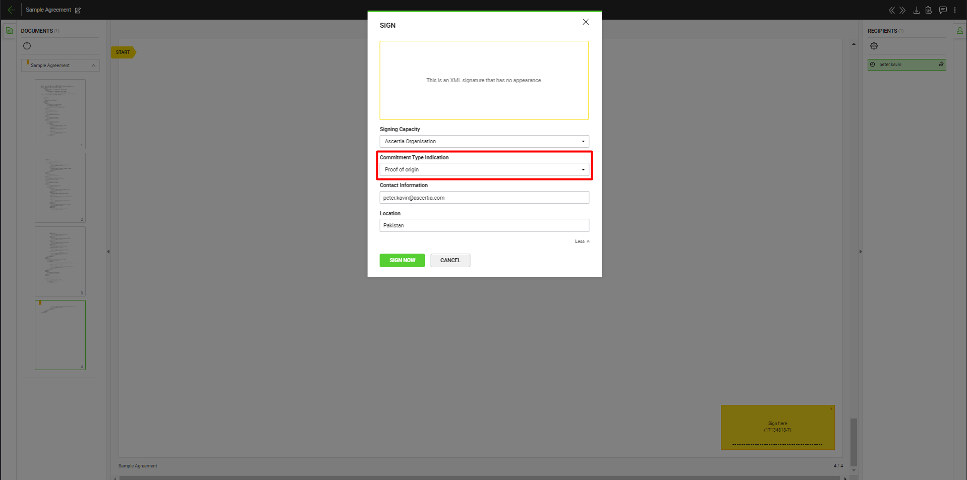The width and height of the screenshot is (967, 480).
Task: Click the Location input field
Action: 484,225
